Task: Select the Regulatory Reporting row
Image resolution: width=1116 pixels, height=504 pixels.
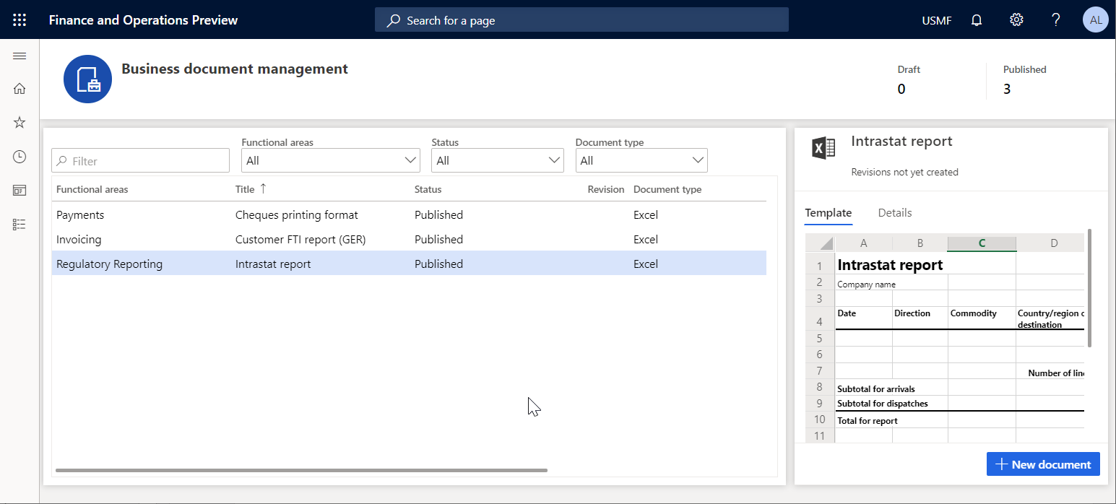Action: pyautogui.click(x=409, y=264)
